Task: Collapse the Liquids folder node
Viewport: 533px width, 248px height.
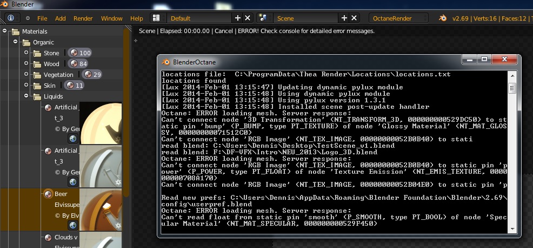Action: tap(26, 96)
